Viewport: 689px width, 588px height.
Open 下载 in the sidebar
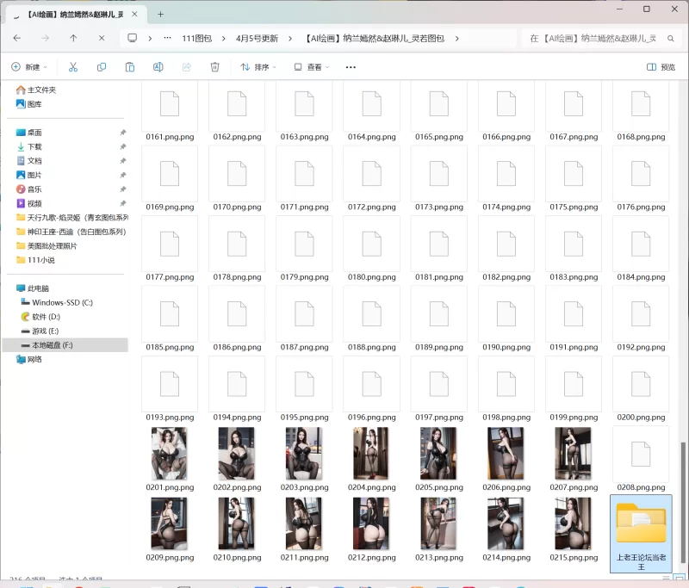click(34, 146)
